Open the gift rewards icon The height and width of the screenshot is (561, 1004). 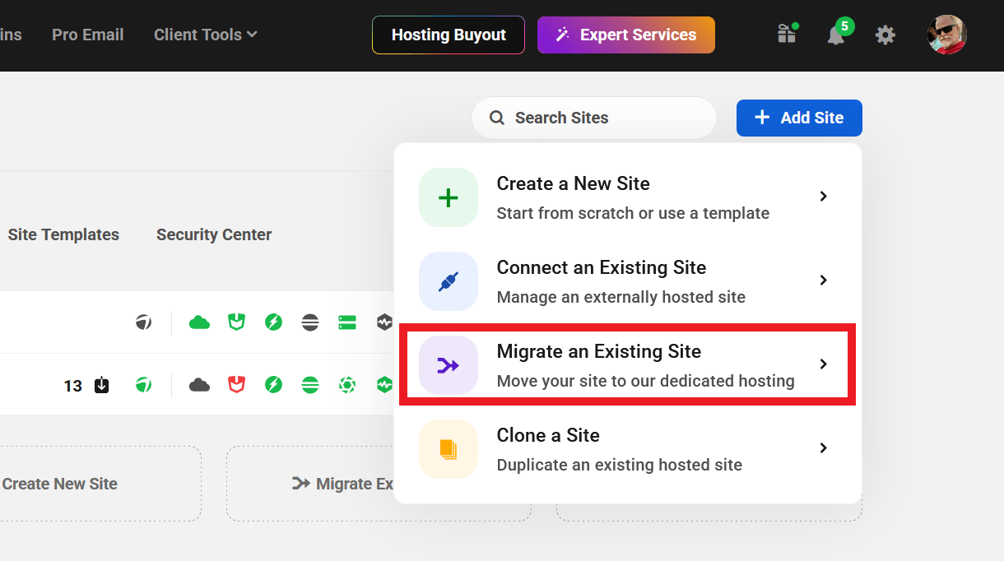787,35
